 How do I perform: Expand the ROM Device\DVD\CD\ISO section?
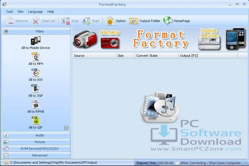(36, 148)
